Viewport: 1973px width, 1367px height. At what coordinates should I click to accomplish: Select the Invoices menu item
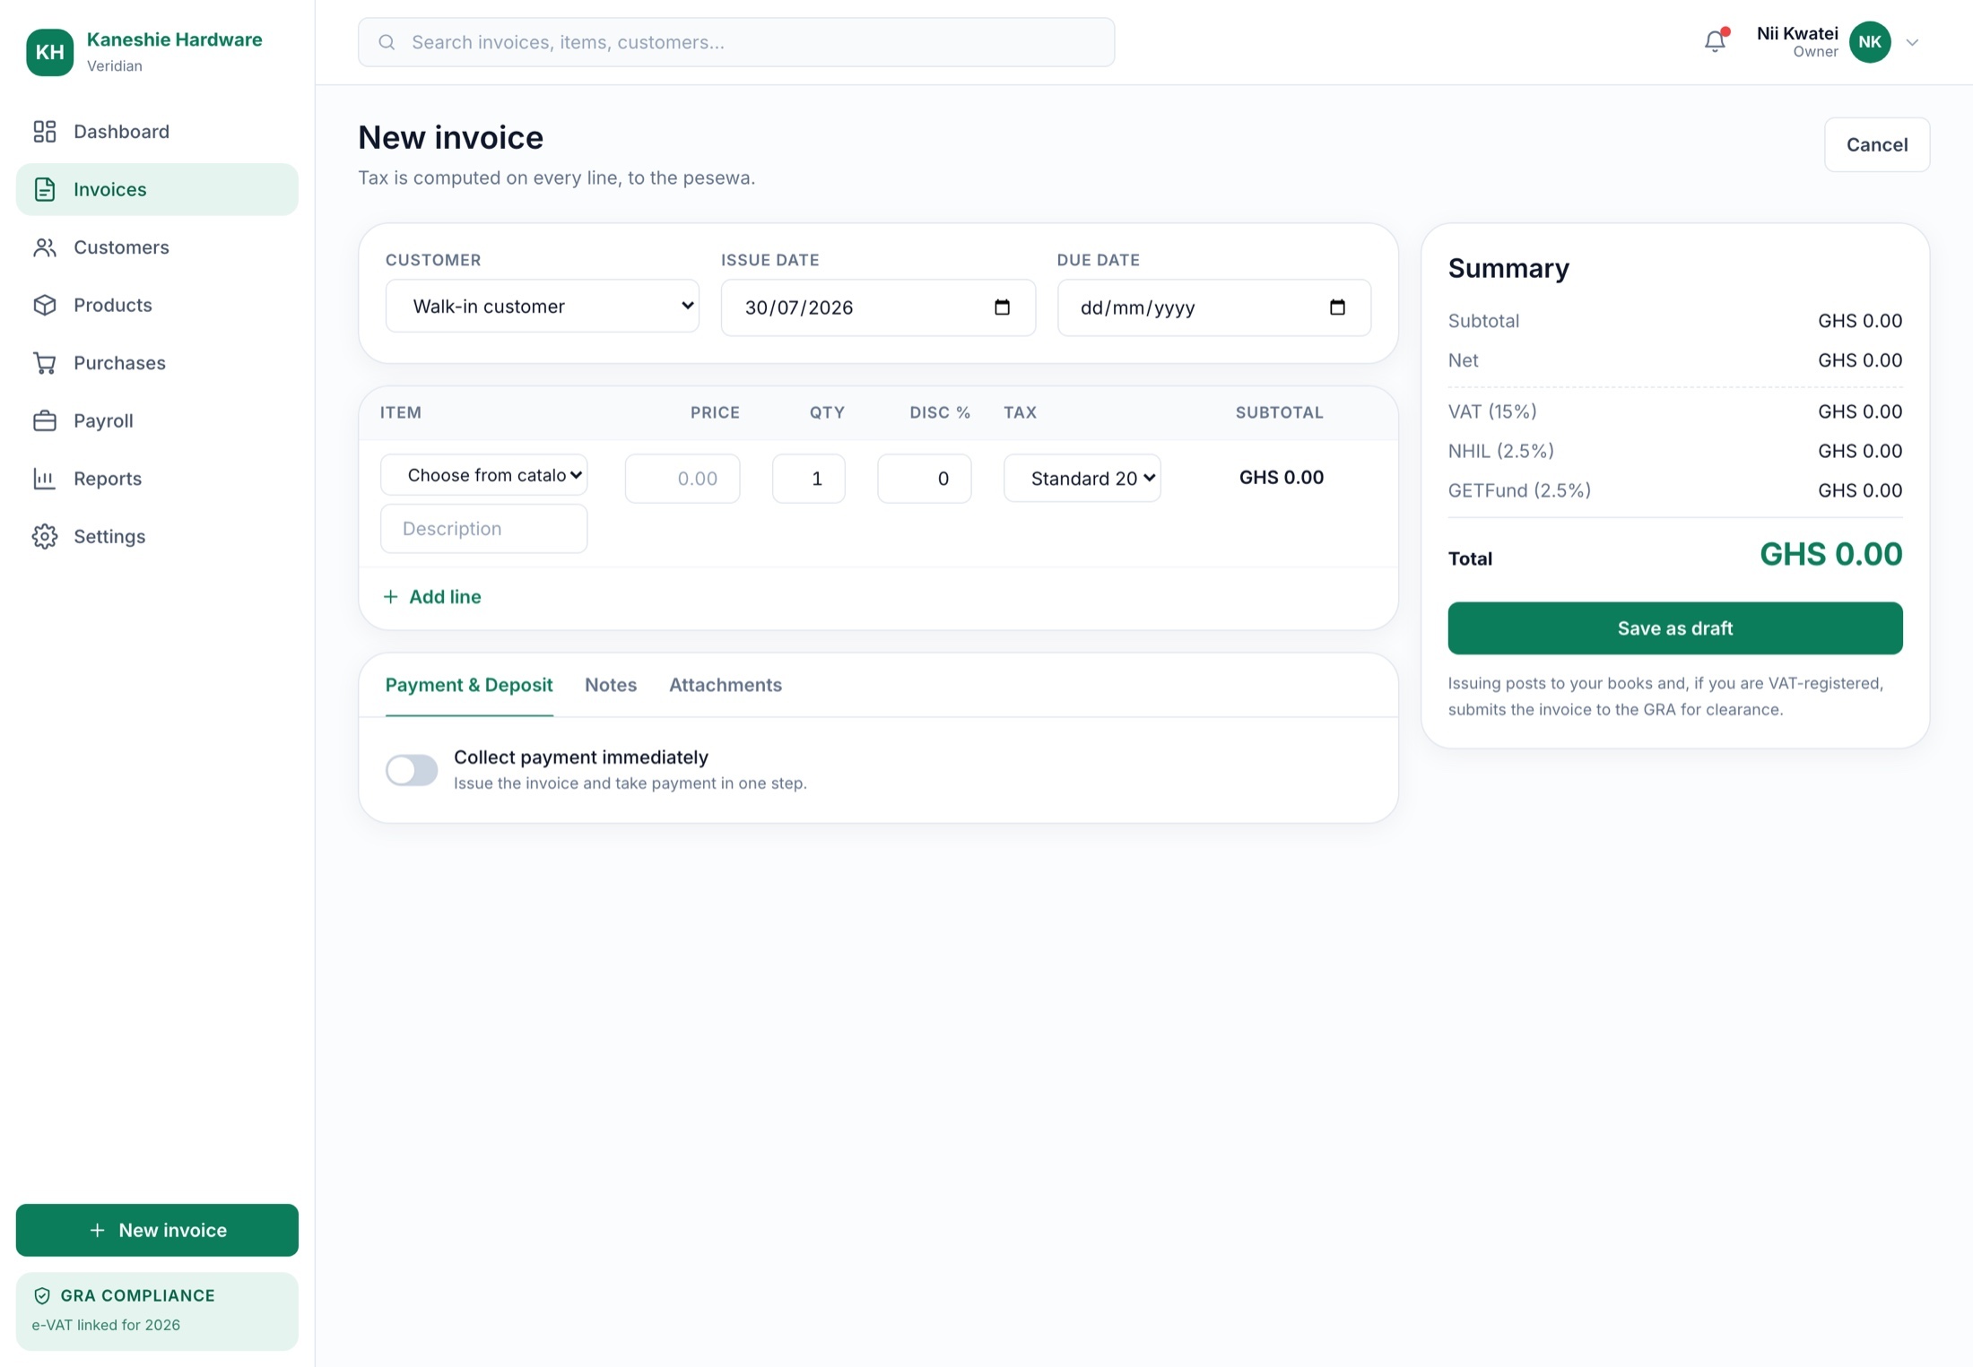coord(157,189)
